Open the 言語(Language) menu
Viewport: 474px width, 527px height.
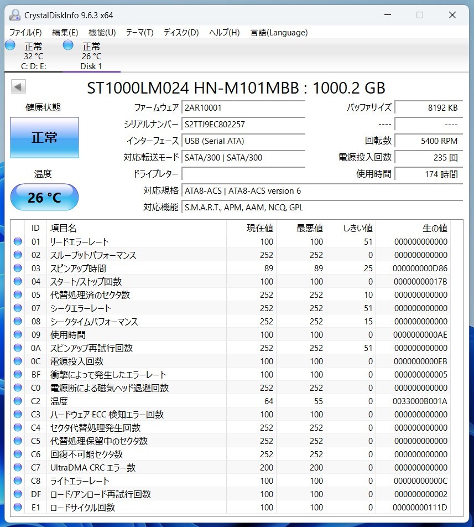[279, 32]
